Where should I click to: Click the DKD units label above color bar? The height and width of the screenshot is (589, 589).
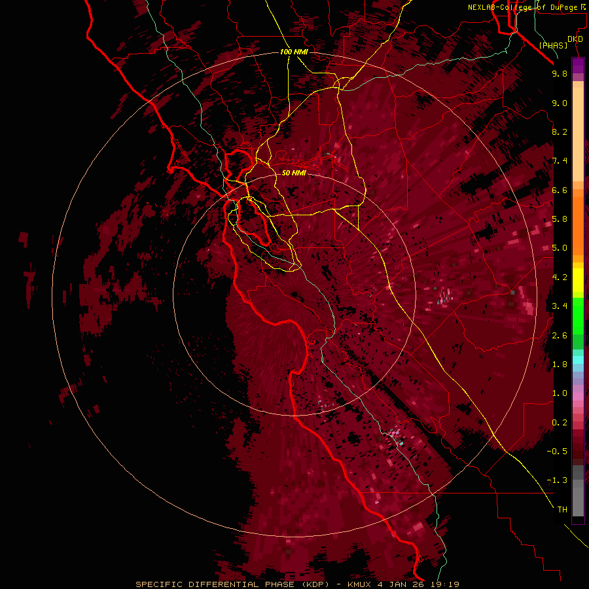pos(575,39)
